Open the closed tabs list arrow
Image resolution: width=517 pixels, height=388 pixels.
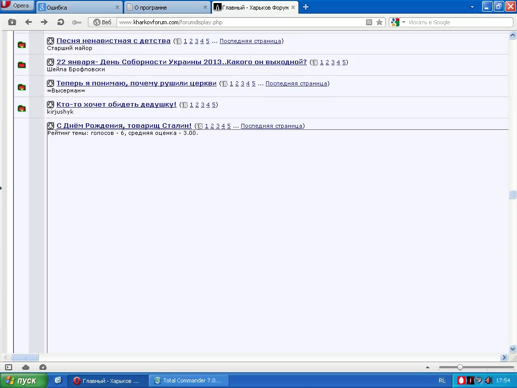click(472, 7)
